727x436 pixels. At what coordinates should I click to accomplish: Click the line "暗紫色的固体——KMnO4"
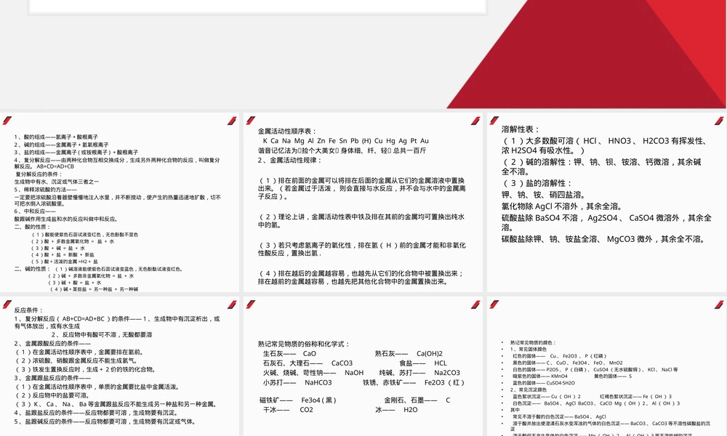pyautogui.click(x=539, y=376)
